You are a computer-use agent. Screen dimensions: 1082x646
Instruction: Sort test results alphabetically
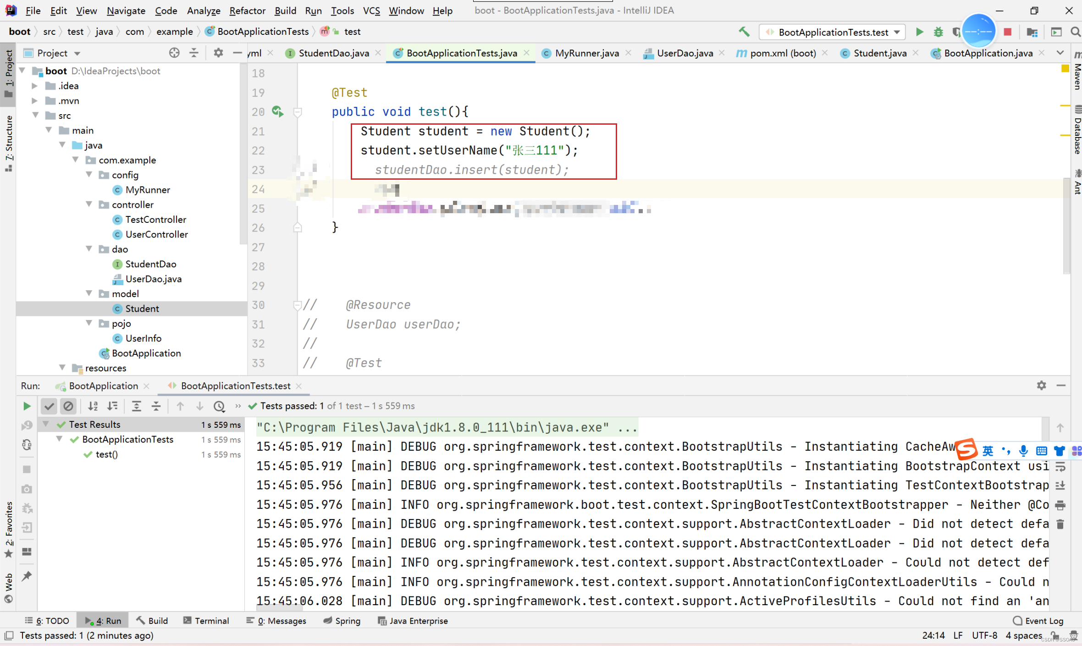pyautogui.click(x=93, y=406)
